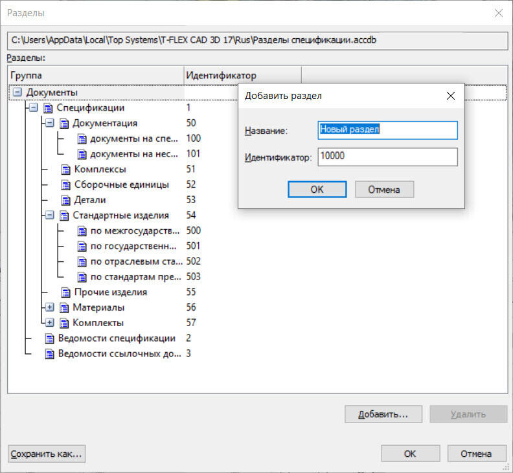
Task: Click the icon beside по отраслевым ста... row
Action: [x=82, y=262]
